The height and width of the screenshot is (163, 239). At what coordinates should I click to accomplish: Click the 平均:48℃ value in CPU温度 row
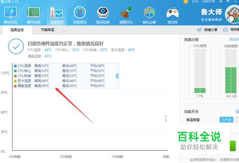coord(97,66)
